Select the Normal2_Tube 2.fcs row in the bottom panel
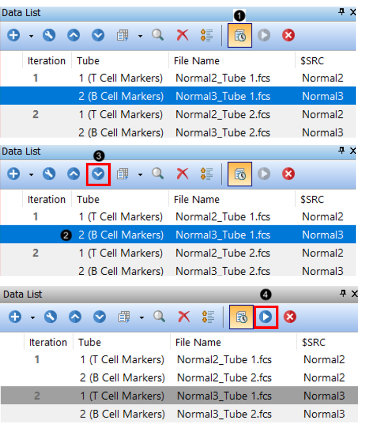The height and width of the screenshot is (426, 381). coord(179,377)
